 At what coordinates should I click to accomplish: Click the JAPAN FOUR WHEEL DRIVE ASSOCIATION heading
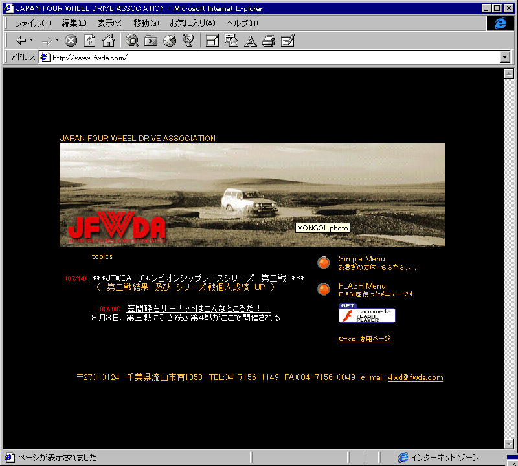138,138
